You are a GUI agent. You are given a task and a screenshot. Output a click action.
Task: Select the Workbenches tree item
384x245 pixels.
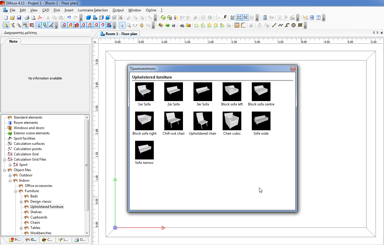coord(41,233)
